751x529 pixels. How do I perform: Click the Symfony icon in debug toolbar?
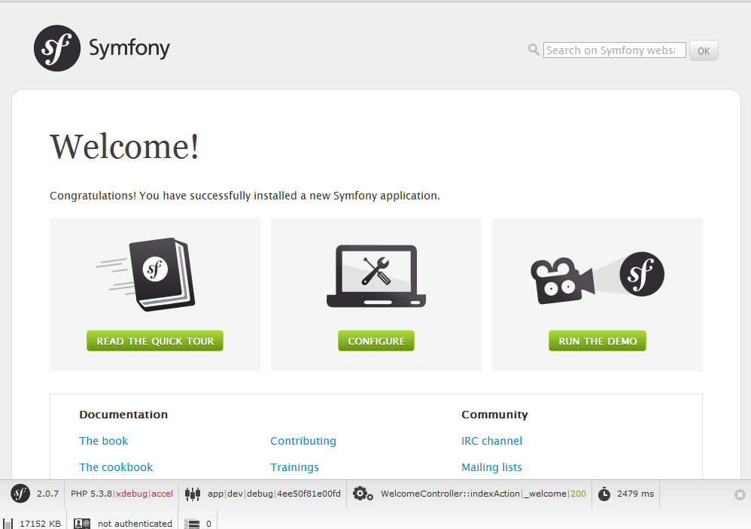(20, 494)
